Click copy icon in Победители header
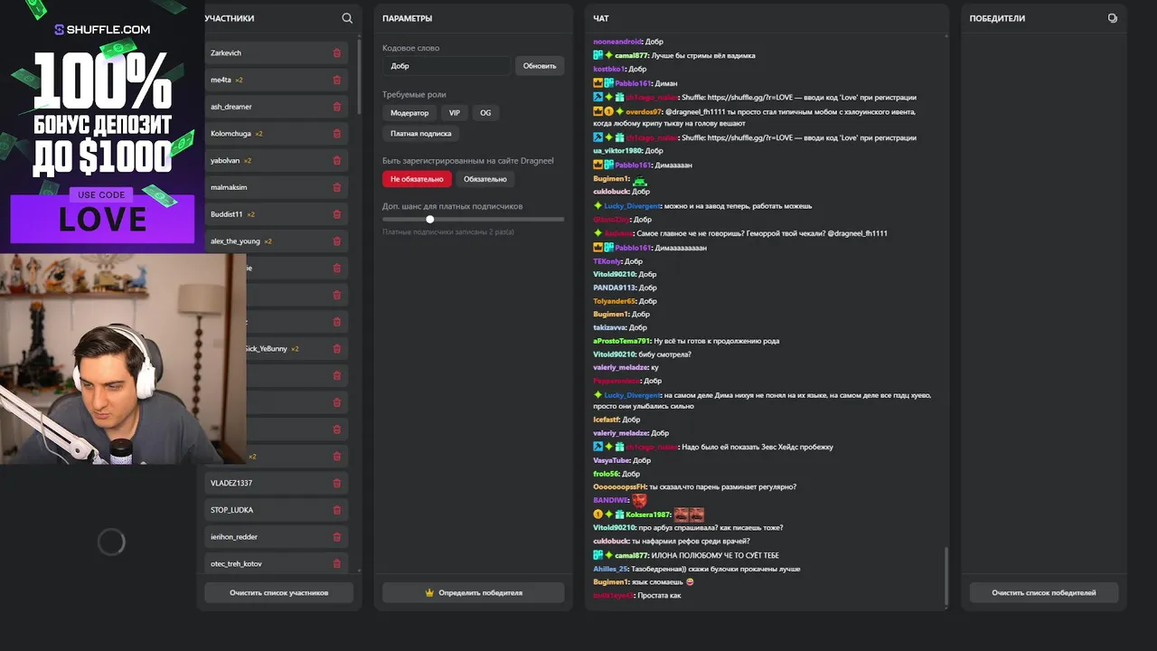Image resolution: width=1157 pixels, height=651 pixels. (x=1112, y=18)
